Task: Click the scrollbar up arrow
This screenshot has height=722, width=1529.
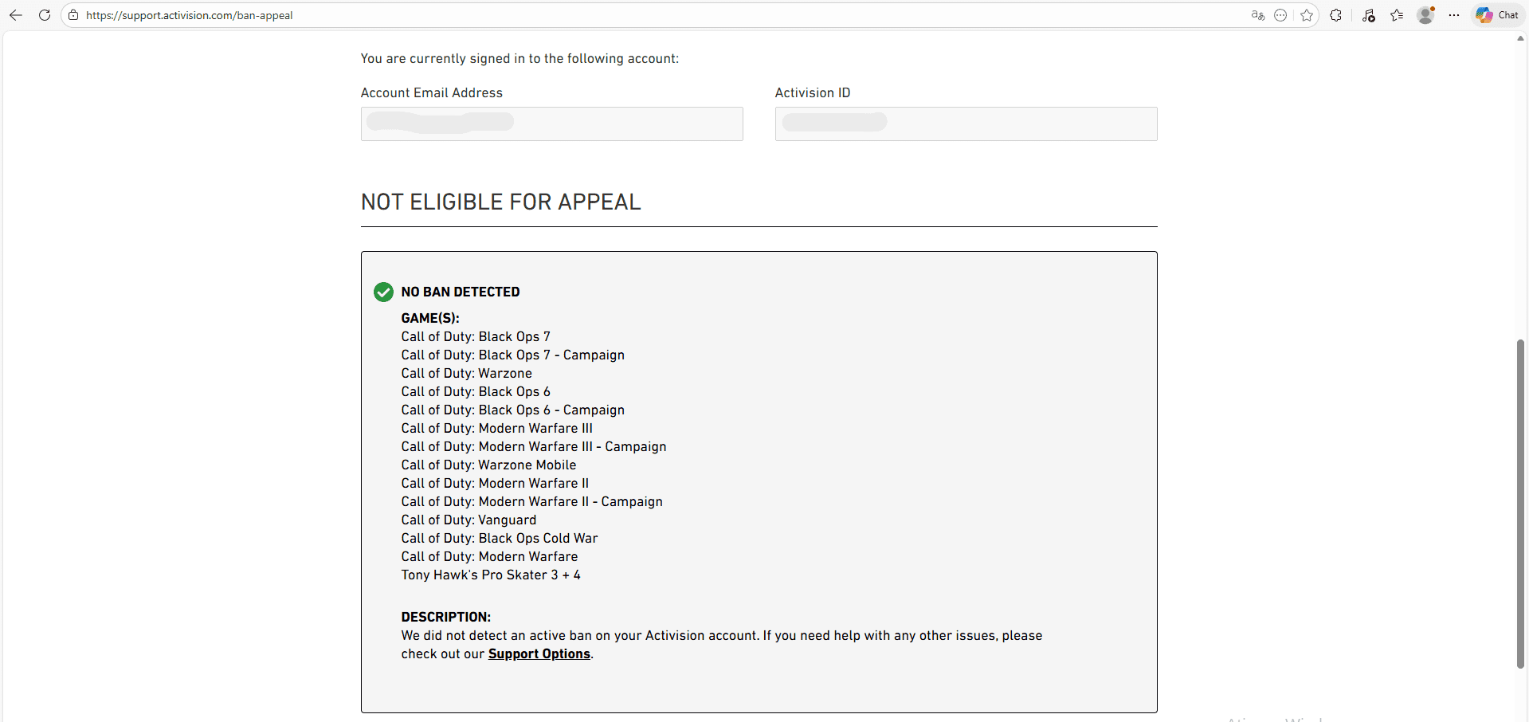Action: 1520,38
